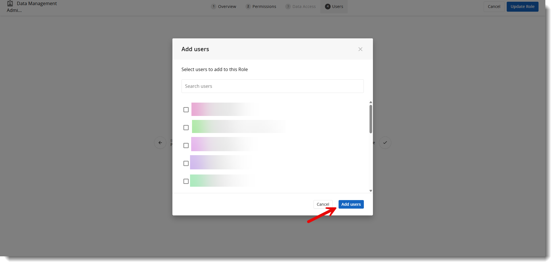Image resolution: width=555 pixels, height=266 pixels.
Task: Click the blue Add users button
Action: click(351, 204)
